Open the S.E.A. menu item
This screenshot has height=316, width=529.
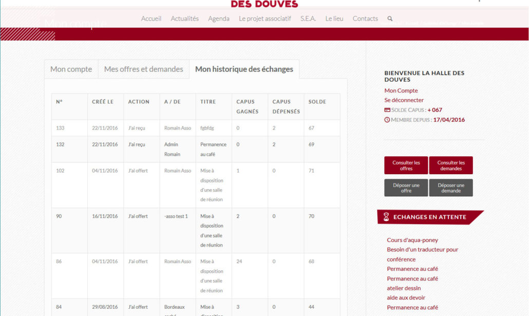[308, 18]
